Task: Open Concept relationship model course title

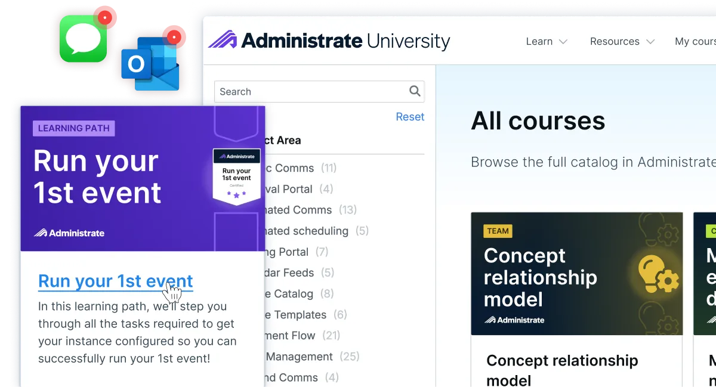Action: pos(561,370)
